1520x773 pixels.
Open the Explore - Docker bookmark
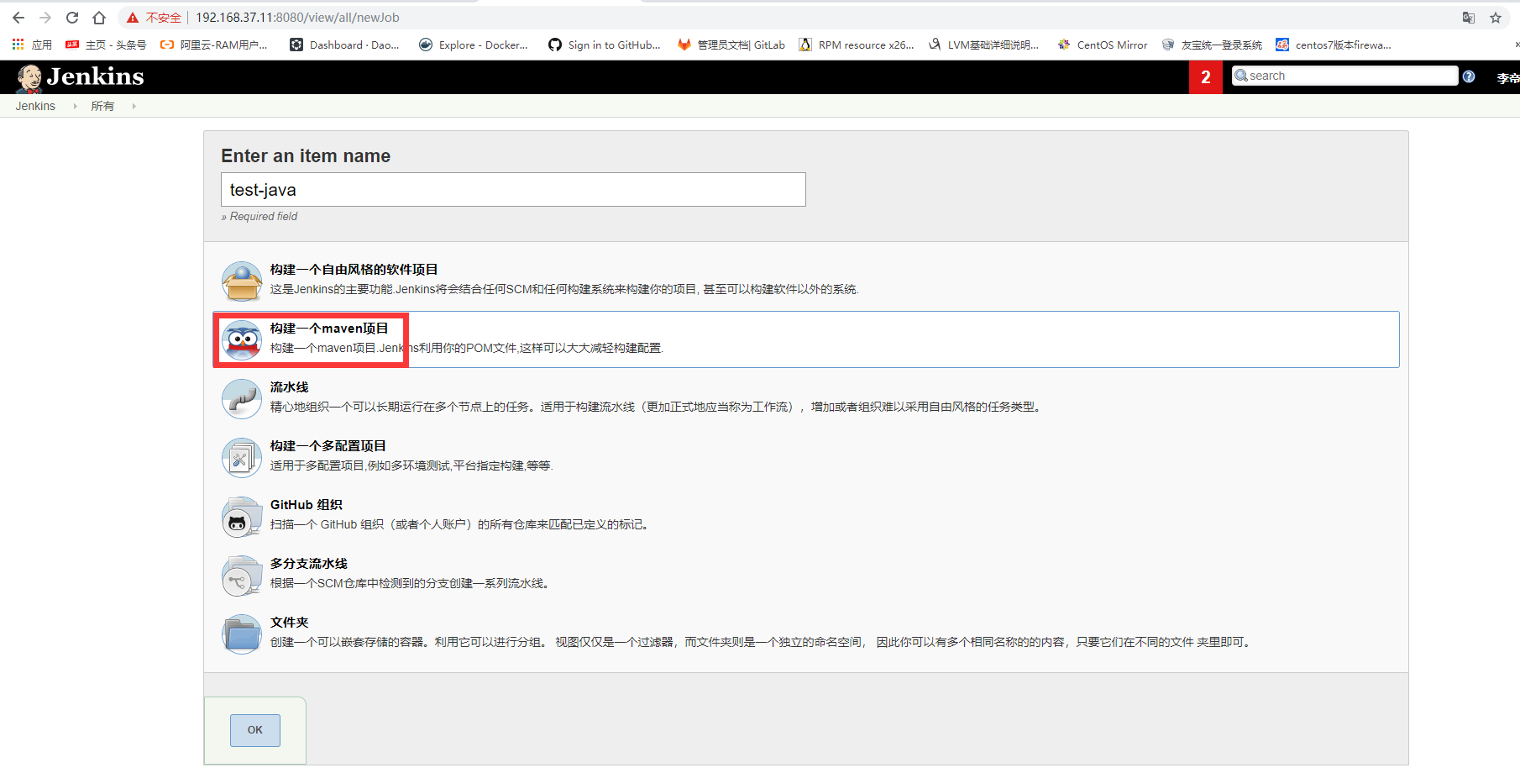point(474,45)
